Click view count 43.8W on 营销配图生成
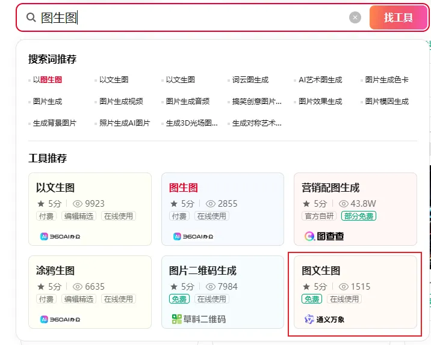 click(363, 204)
